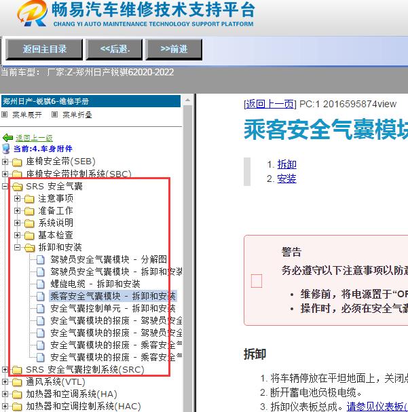
Task: Expand the 座椅安全带(SEB) folder
Action: coord(5,162)
